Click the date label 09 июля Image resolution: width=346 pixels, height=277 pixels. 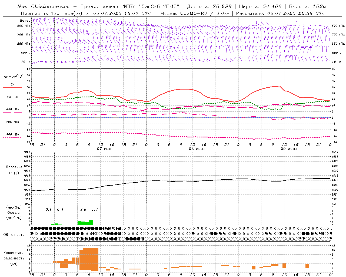click(x=289, y=149)
